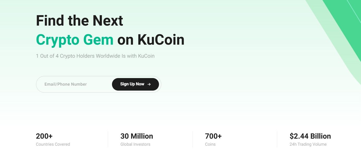Screen dimensions: 361x159
Task: Click the "24h Trading Volume" label
Action: (308, 144)
